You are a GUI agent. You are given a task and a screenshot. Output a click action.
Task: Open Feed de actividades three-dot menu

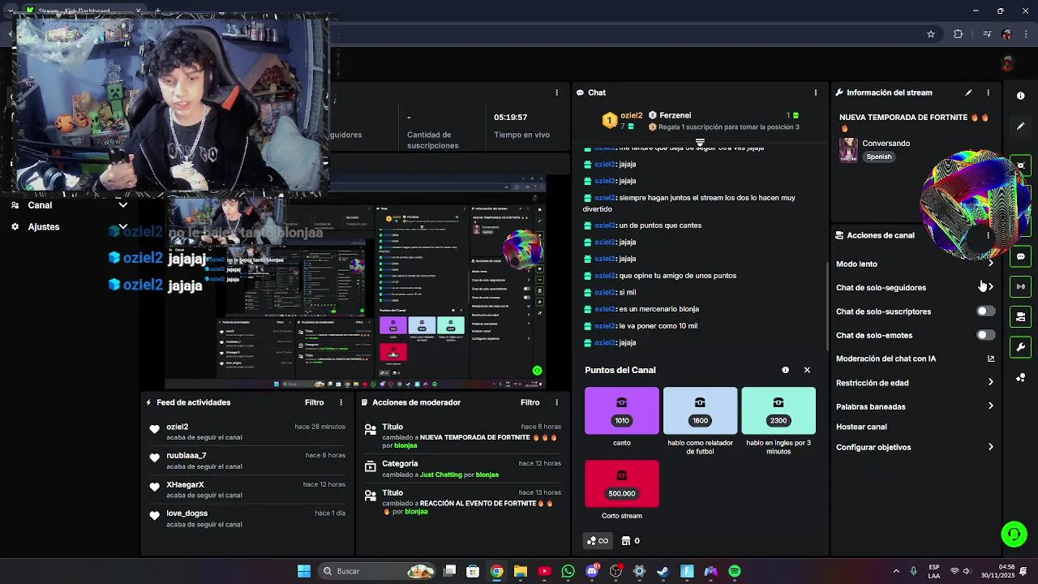tap(341, 402)
